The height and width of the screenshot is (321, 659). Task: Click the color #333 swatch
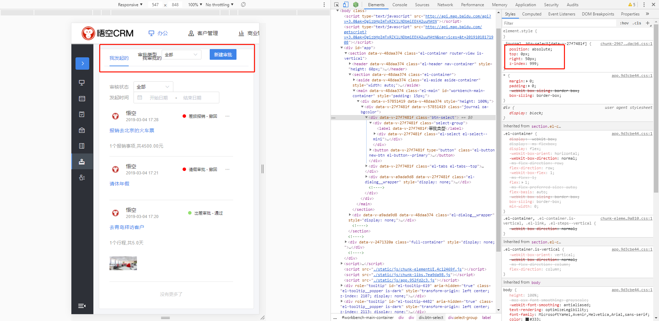tap(527, 319)
